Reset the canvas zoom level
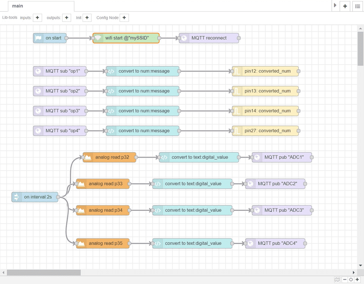364x284 pixels. tap(351, 280)
